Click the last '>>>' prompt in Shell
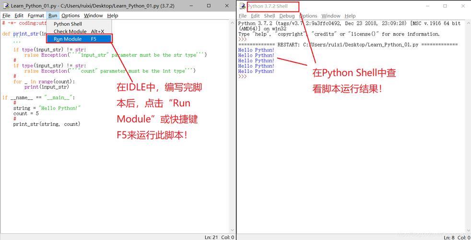 (242, 76)
